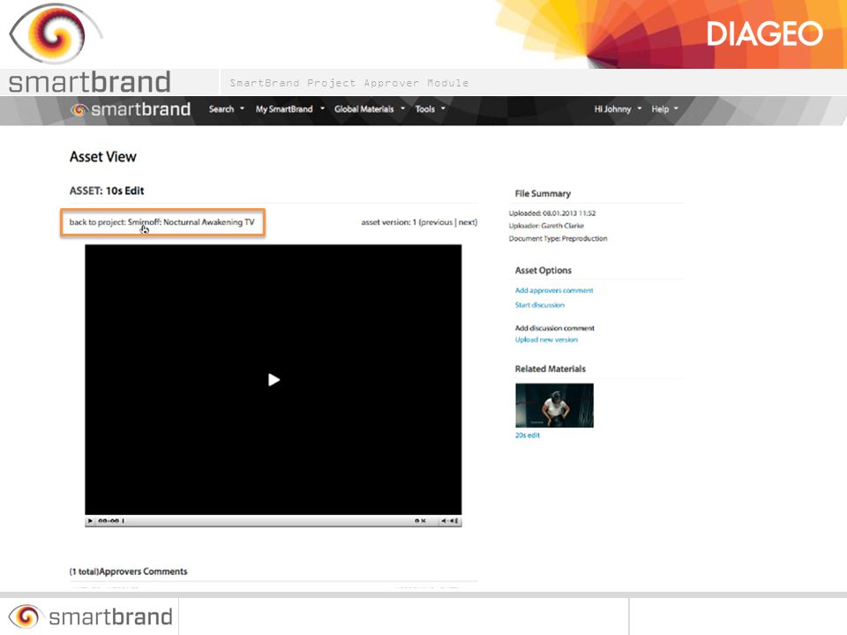The width and height of the screenshot is (847, 635).
Task: View previous asset version
Action: coord(437,222)
